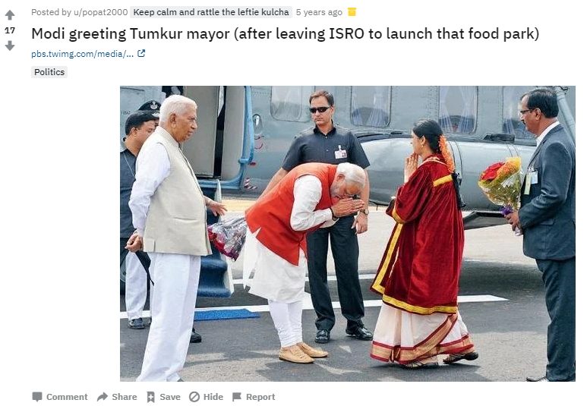Click the yellow archived box icon
Image resolution: width=587 pixels, height=406 pixels.
point(352,12)
